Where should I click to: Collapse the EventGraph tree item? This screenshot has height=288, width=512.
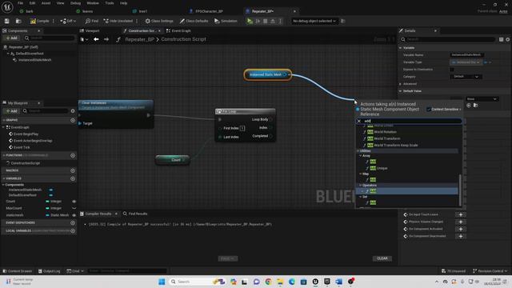(x=3, y=127)
